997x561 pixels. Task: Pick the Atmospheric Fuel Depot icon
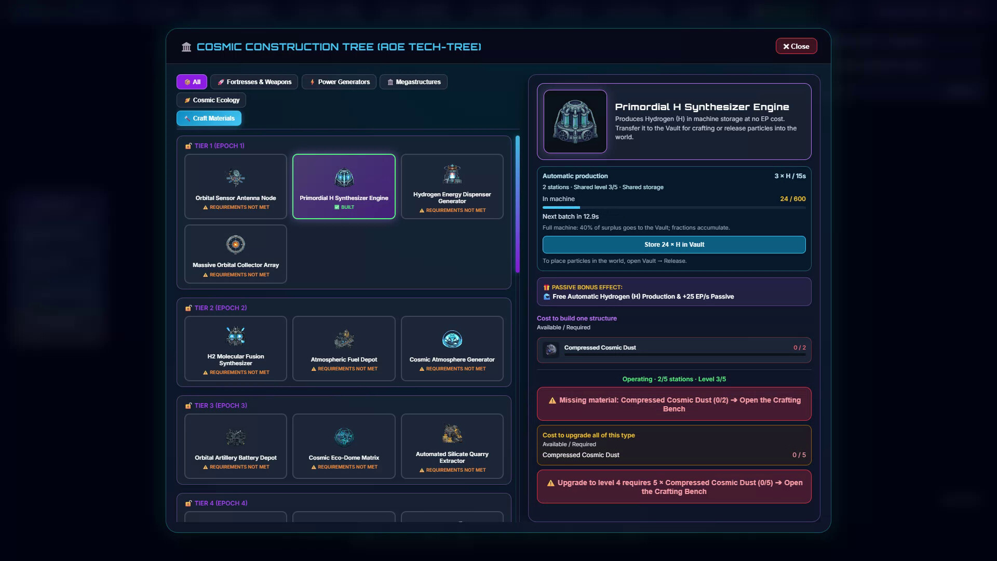pyautogui.click(x=344, y=339)
